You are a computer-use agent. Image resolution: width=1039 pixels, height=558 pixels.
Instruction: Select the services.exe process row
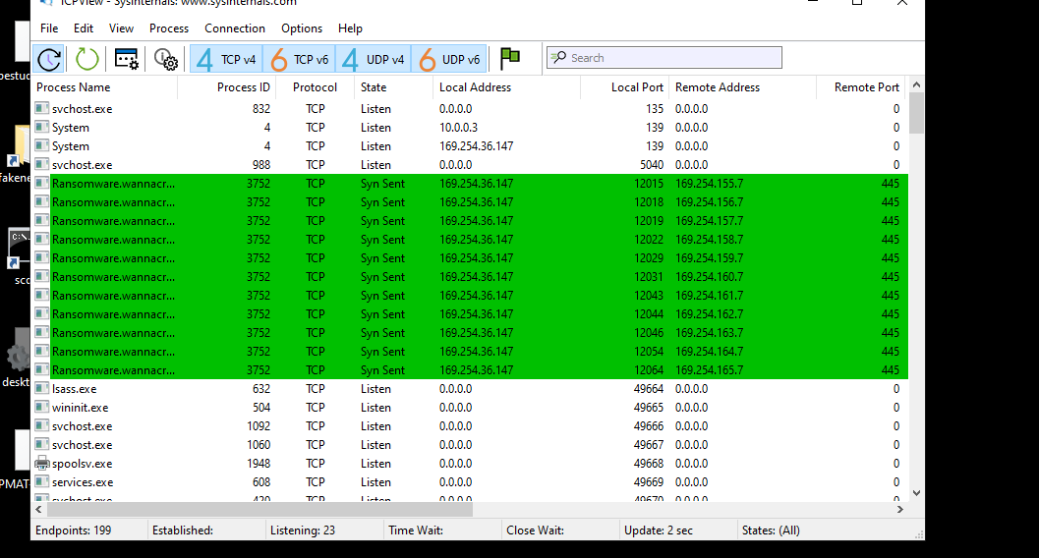coord(470,482)
